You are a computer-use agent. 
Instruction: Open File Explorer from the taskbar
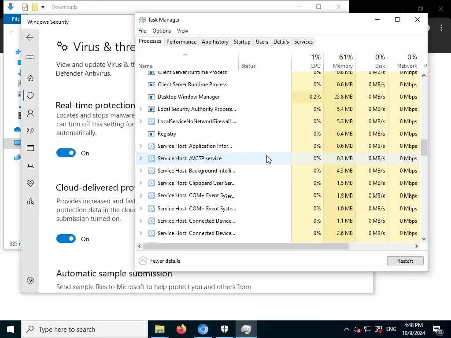click(x=159, y=329)
